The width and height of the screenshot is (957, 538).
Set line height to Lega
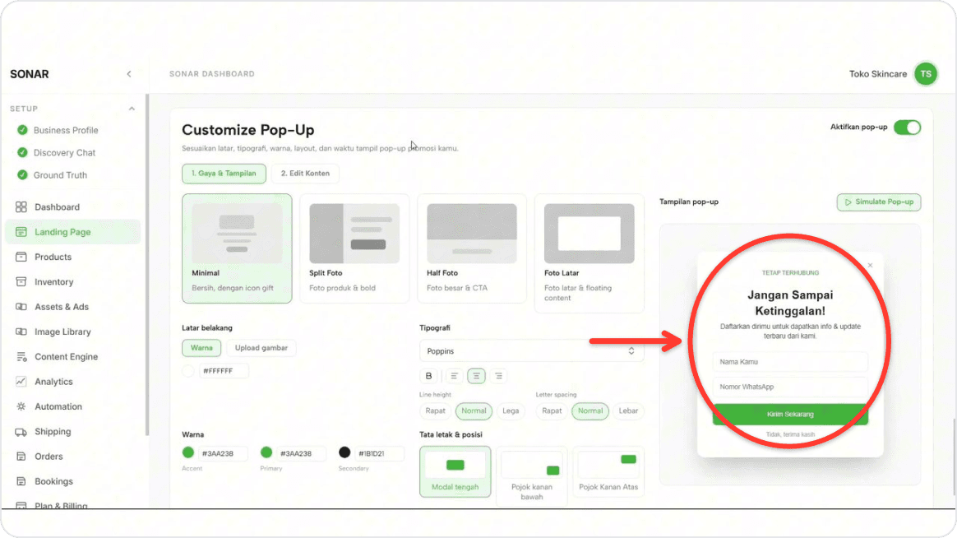click(x=511, y=411)
